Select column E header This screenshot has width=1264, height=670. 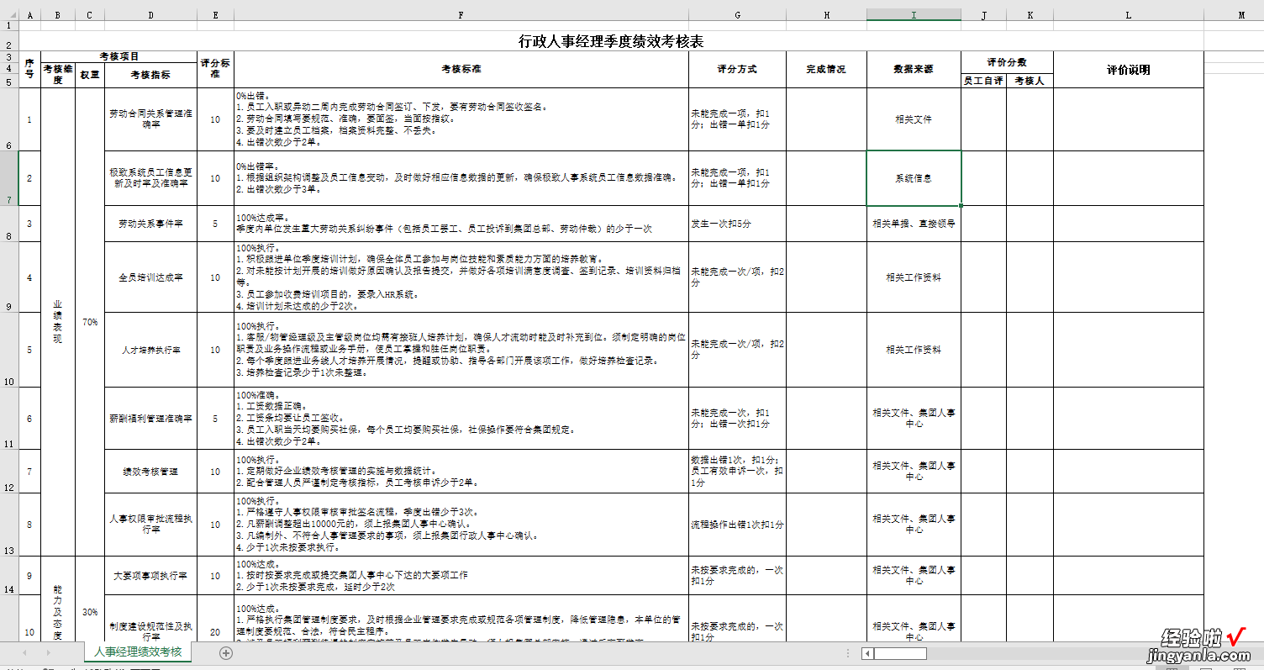215,14
